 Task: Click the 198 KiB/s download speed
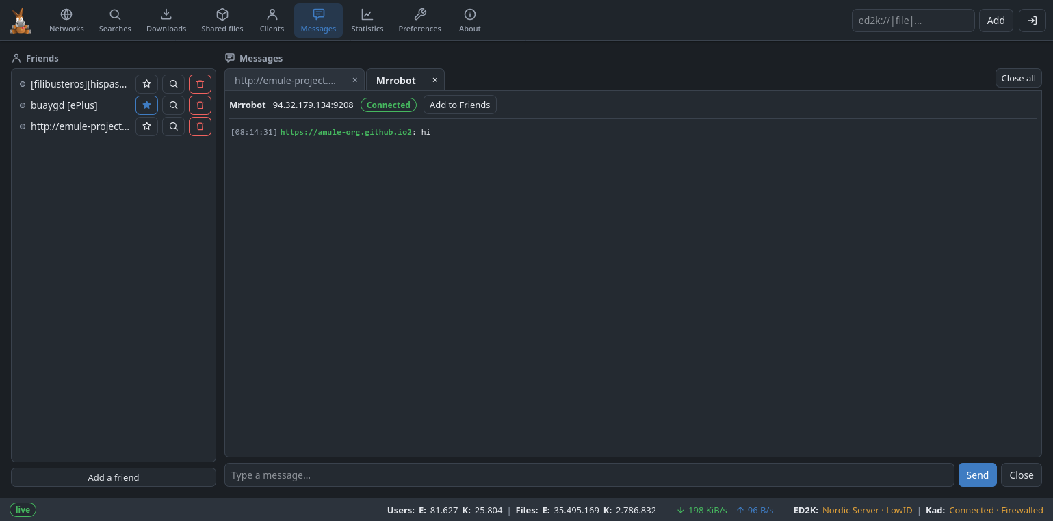(702, 510)
